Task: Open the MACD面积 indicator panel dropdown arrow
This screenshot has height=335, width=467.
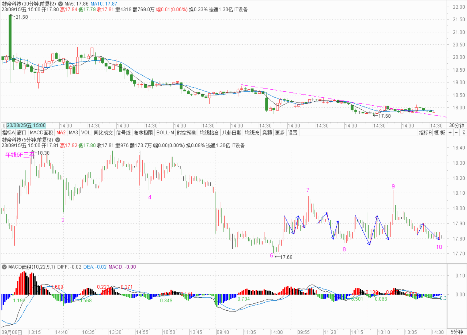Action: (4, 267)
